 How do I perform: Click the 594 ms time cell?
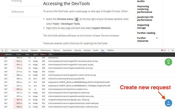coord(18,79)
